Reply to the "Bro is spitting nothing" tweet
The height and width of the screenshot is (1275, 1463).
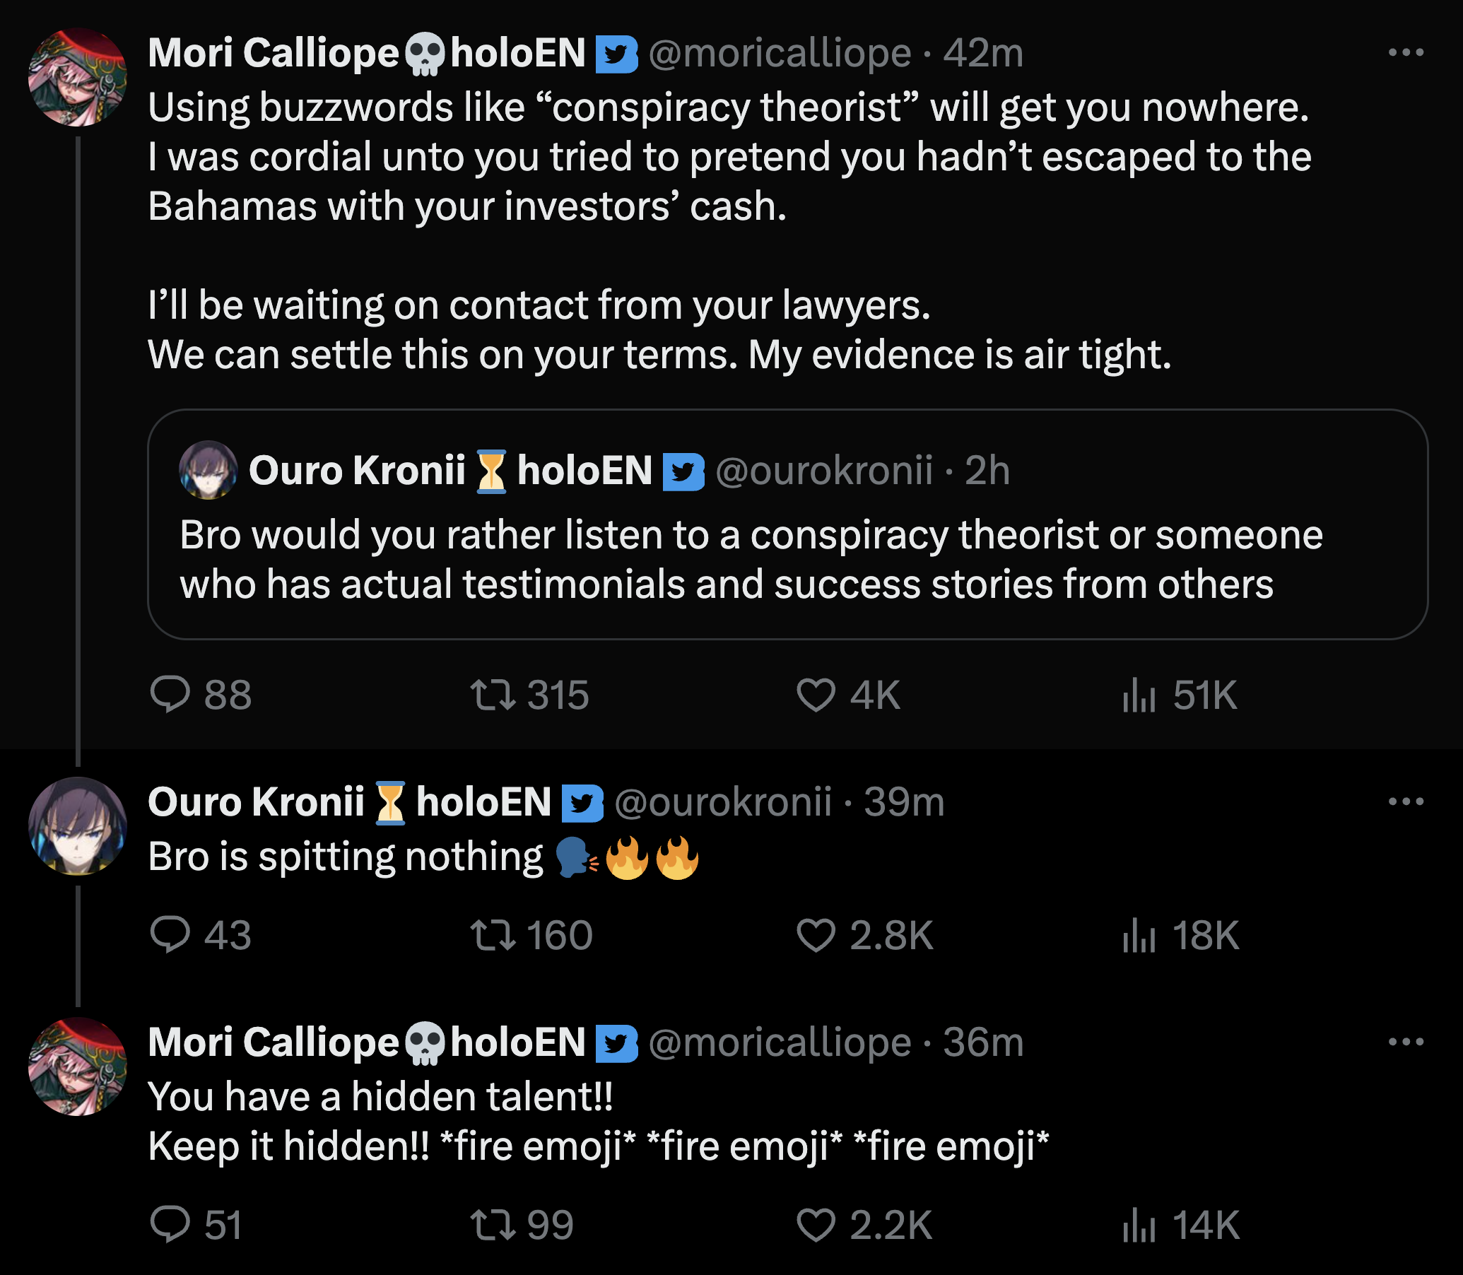pos(171,934)
